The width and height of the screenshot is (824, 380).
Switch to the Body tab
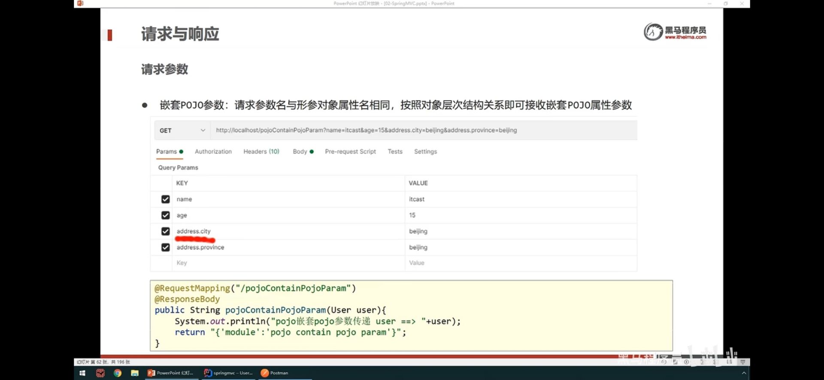[x=303, y=151]
